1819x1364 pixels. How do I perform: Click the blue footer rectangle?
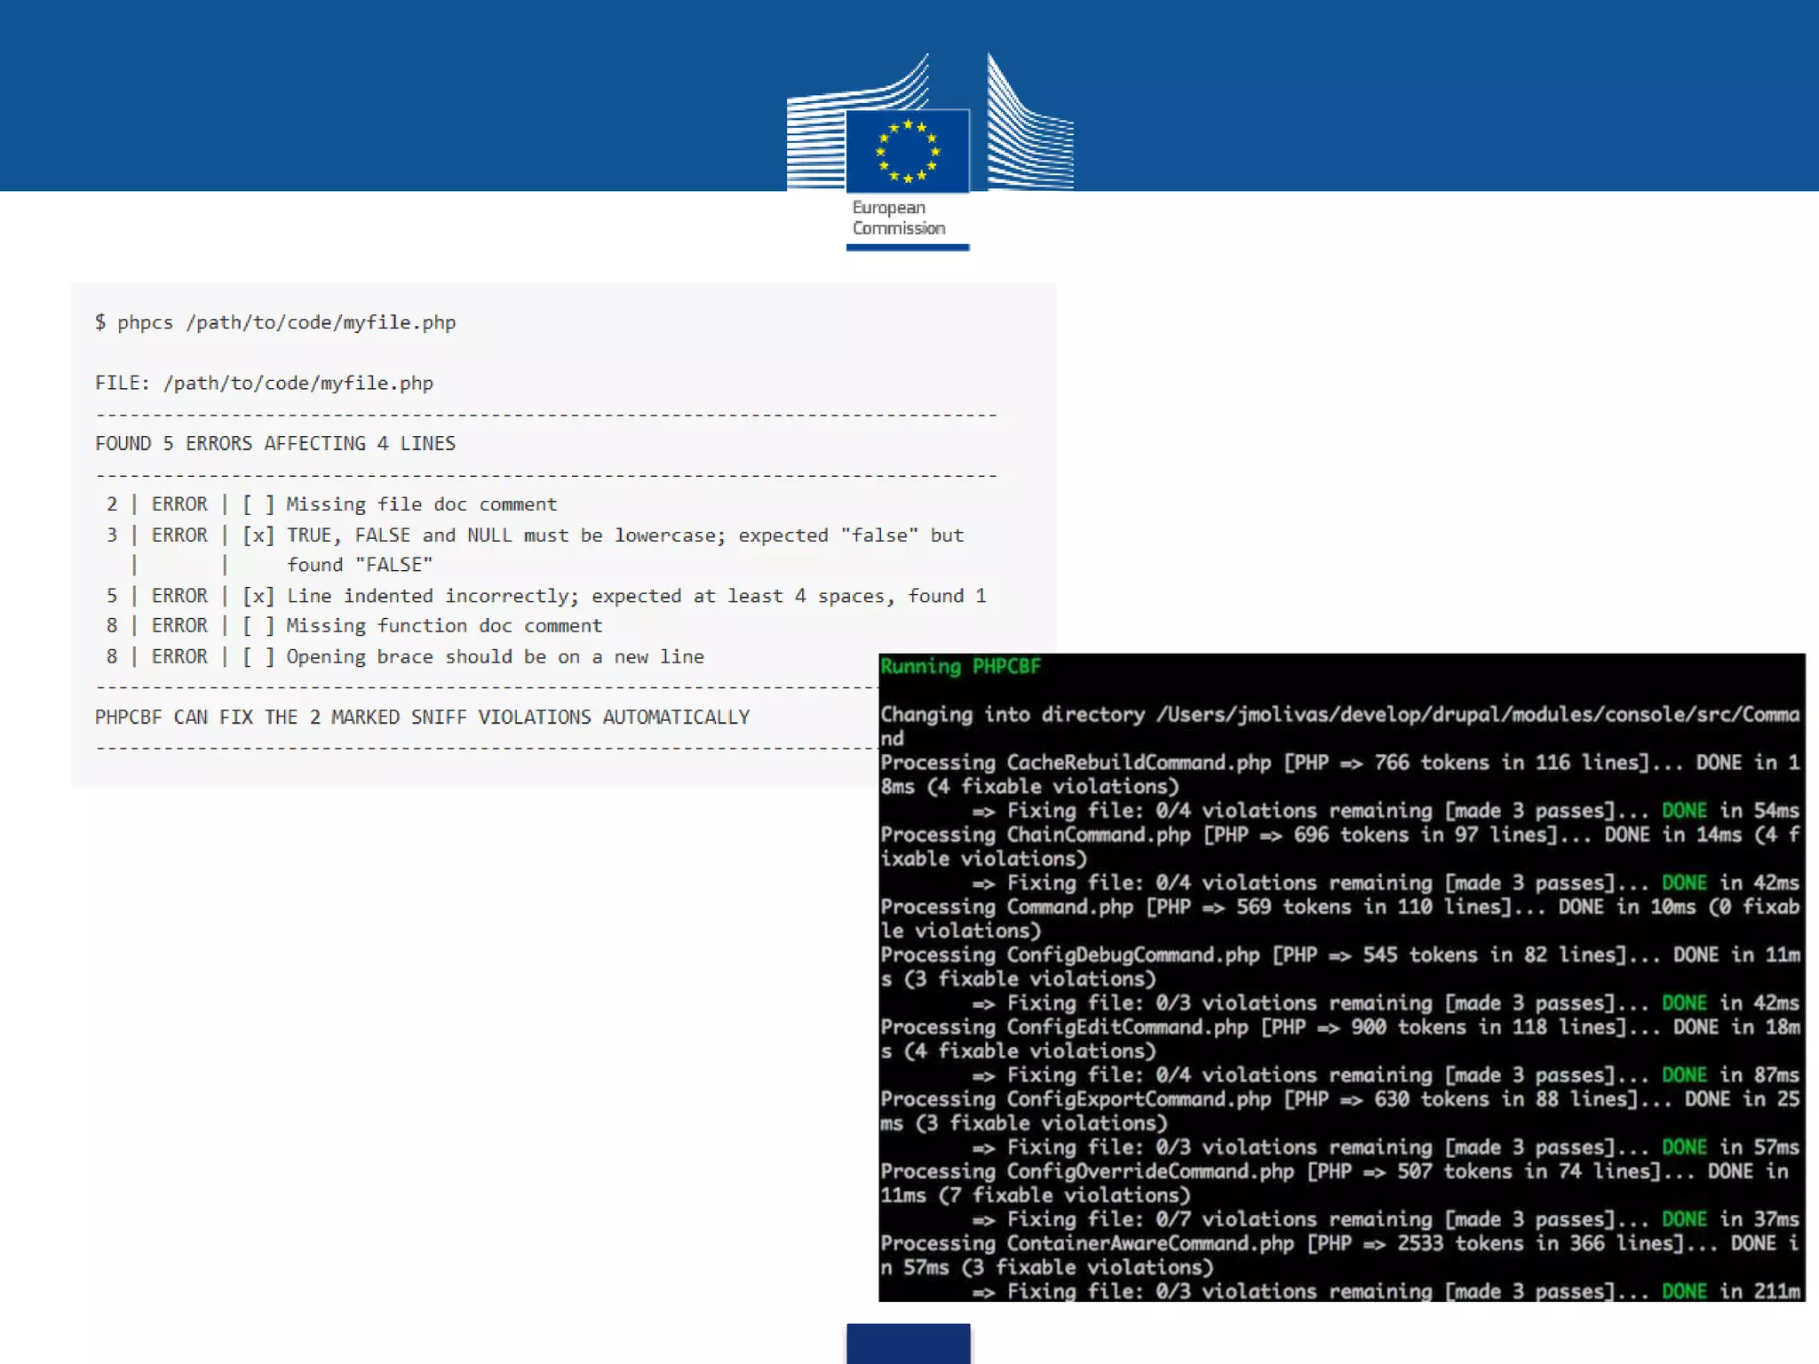coord(908,1343)
